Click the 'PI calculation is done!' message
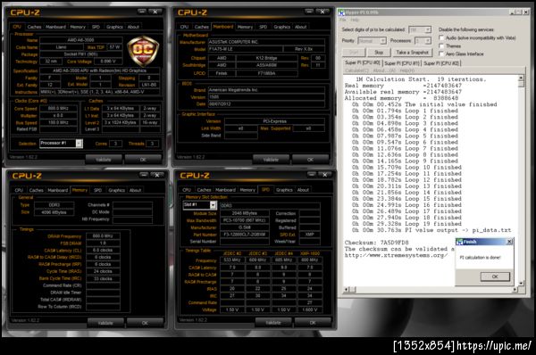The image size is (536, 355). [x=480, y=258]
